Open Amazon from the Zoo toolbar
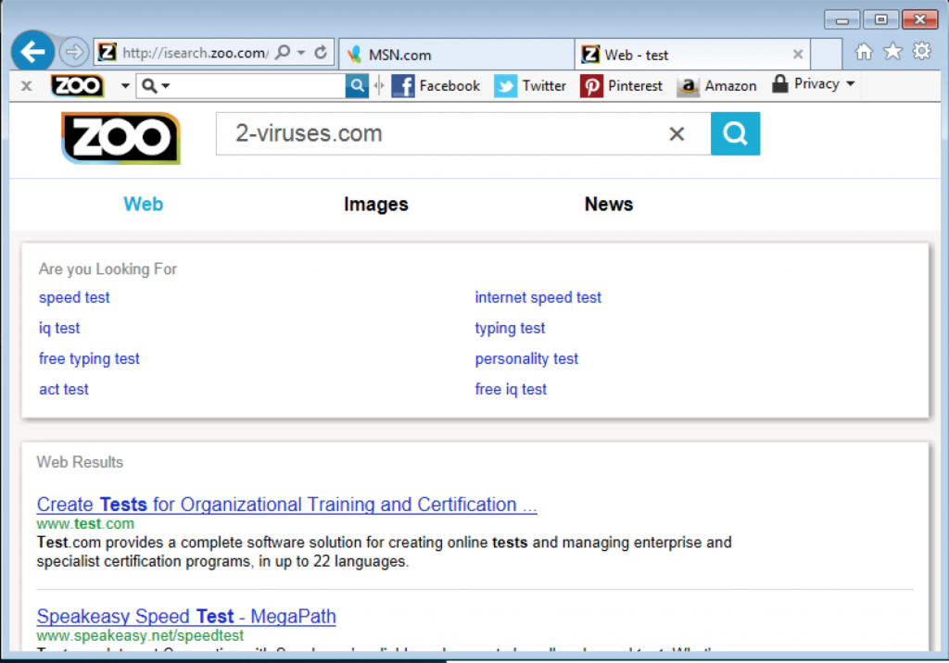The height and width of the screenshot is (663, 949). tap(716, 86)
